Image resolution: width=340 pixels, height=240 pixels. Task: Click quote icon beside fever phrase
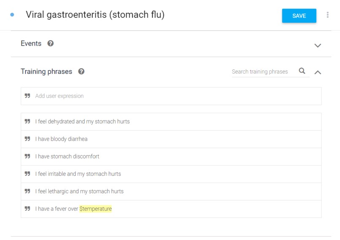pyautogui.click(x=27, y=209)
